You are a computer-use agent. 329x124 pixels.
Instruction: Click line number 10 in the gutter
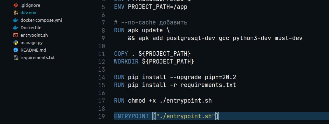(x=102, y=46)
